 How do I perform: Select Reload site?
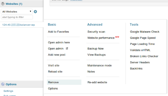55,72
